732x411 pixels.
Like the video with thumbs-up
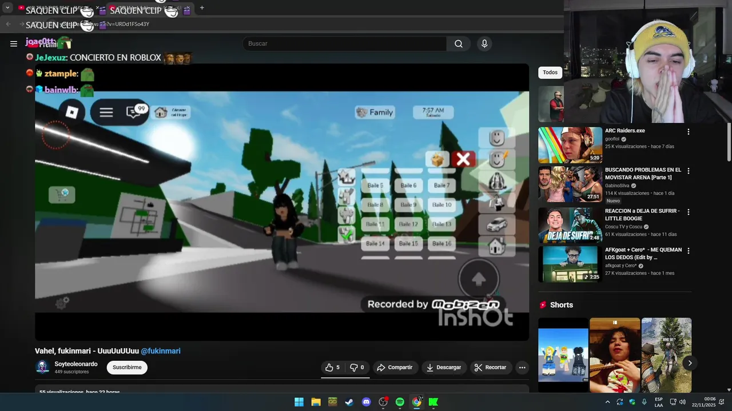(333, 368)
